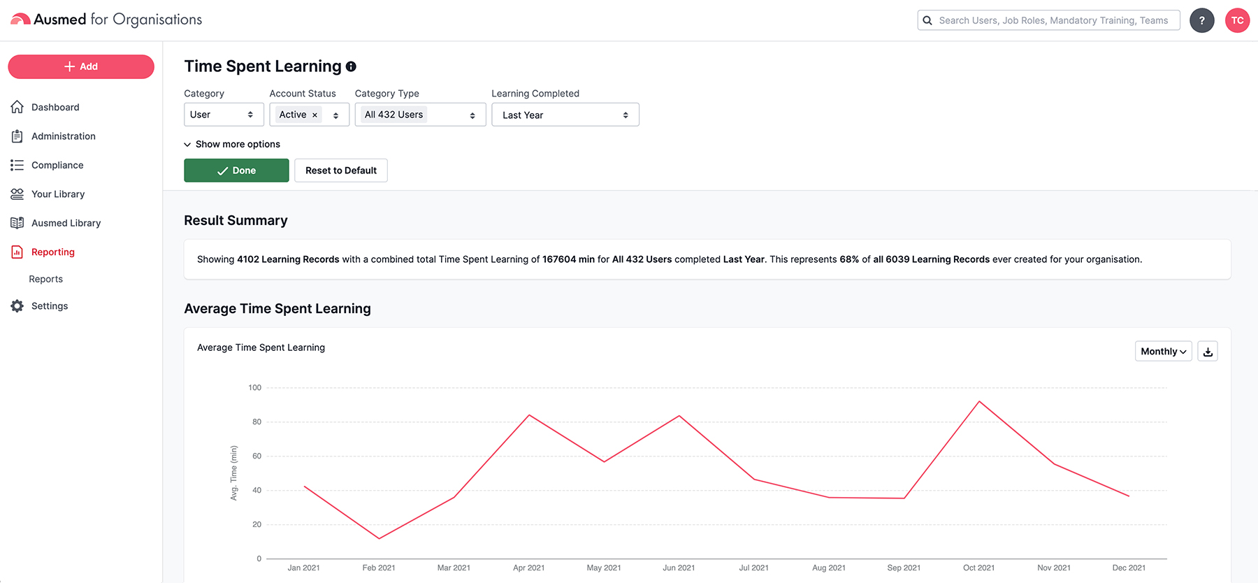Open the Reports sub-item

(46, 279)
